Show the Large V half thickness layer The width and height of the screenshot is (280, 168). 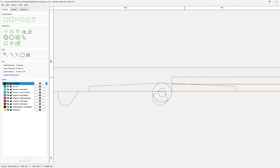[8, 98]
